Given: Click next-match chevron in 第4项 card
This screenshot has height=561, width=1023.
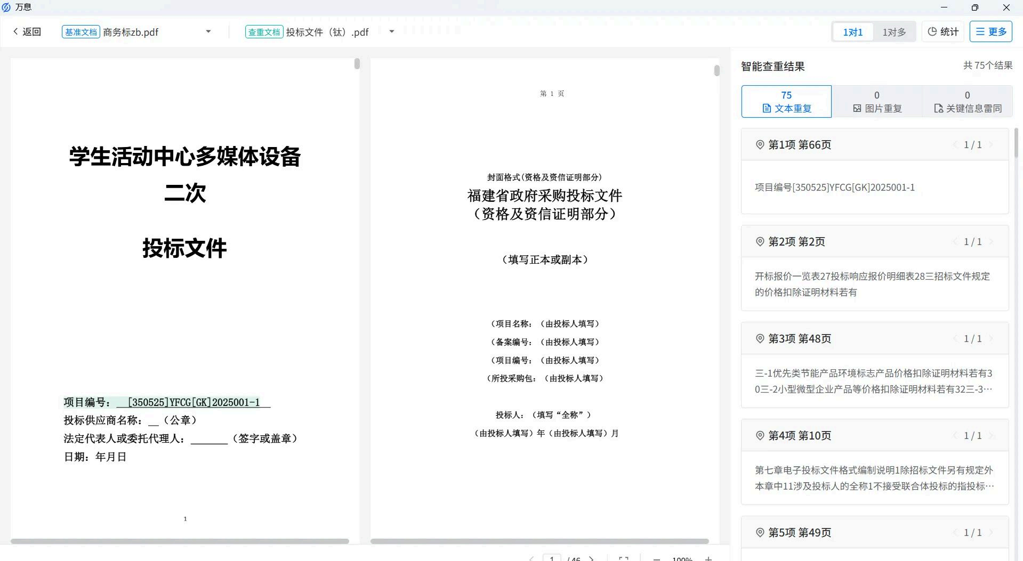Looking at the screenshot, I should coord(992,436).
